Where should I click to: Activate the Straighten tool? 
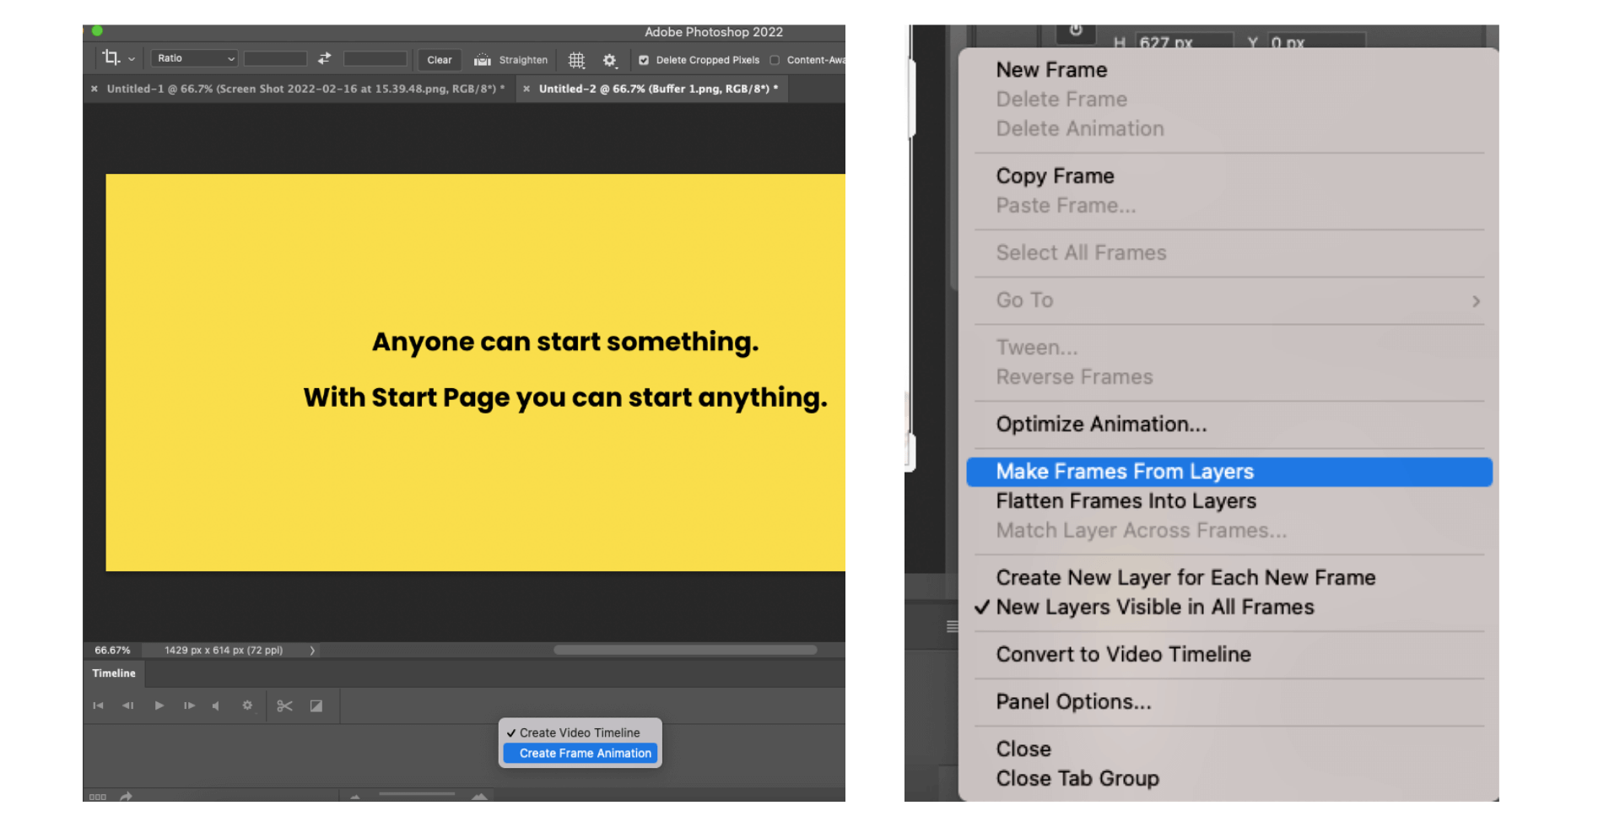(x=511, y=60)
